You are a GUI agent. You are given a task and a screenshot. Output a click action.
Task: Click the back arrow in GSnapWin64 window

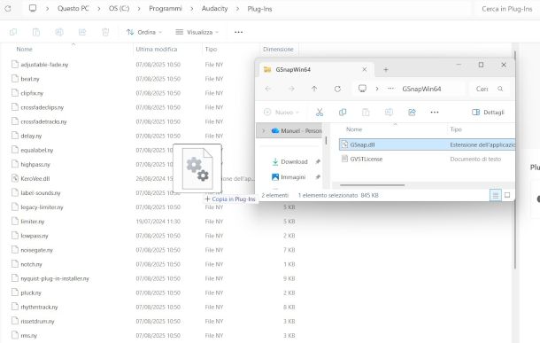tap(268, 89)
